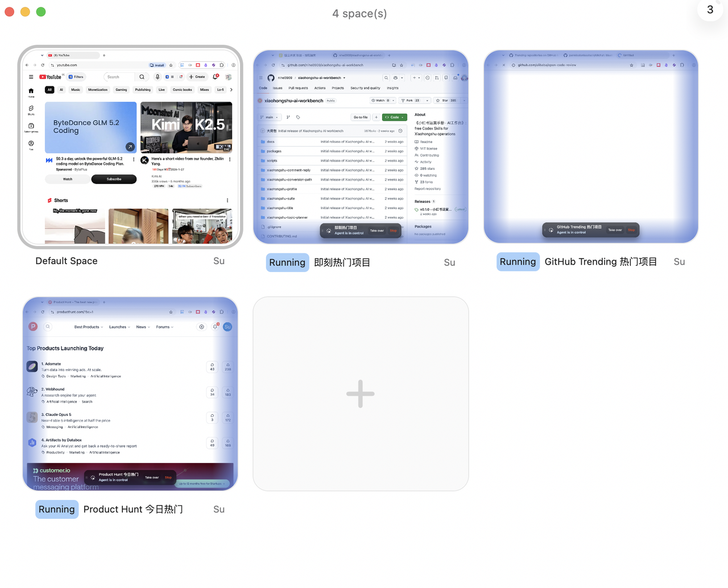The height and width of the screenshot is (588, 728).
Task: View commit history clock icon in GitHub
Action: click(400, 131)
